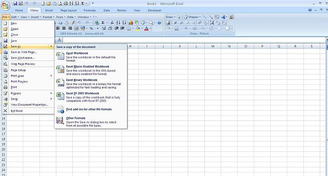Choose Save as Web Page from File menu

23,52
